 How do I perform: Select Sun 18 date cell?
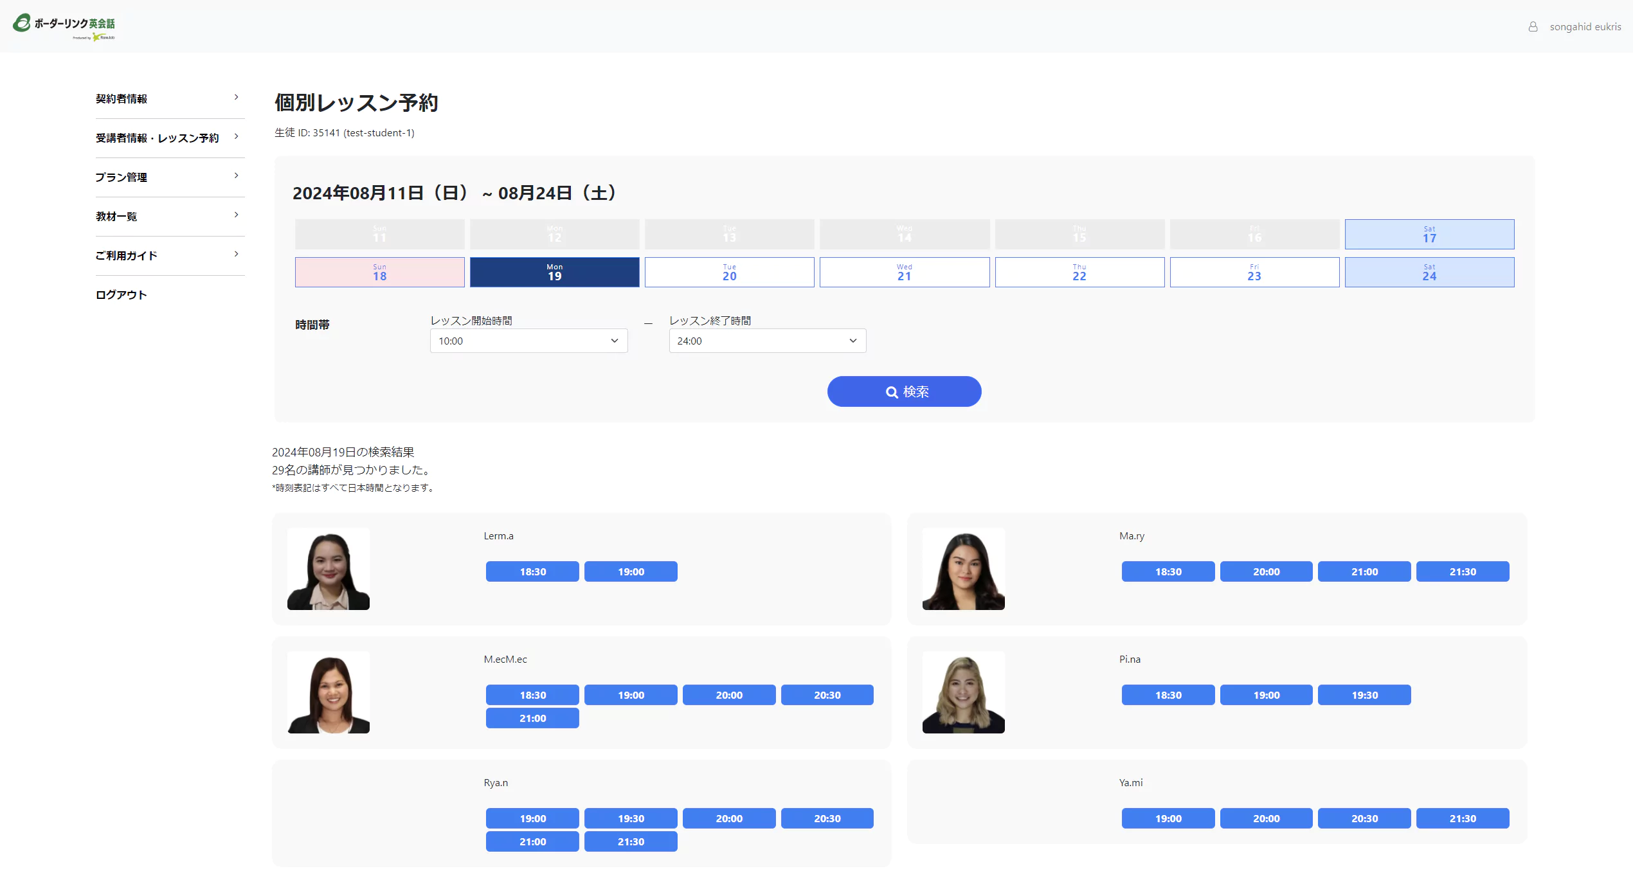click(x=379, y=273)
